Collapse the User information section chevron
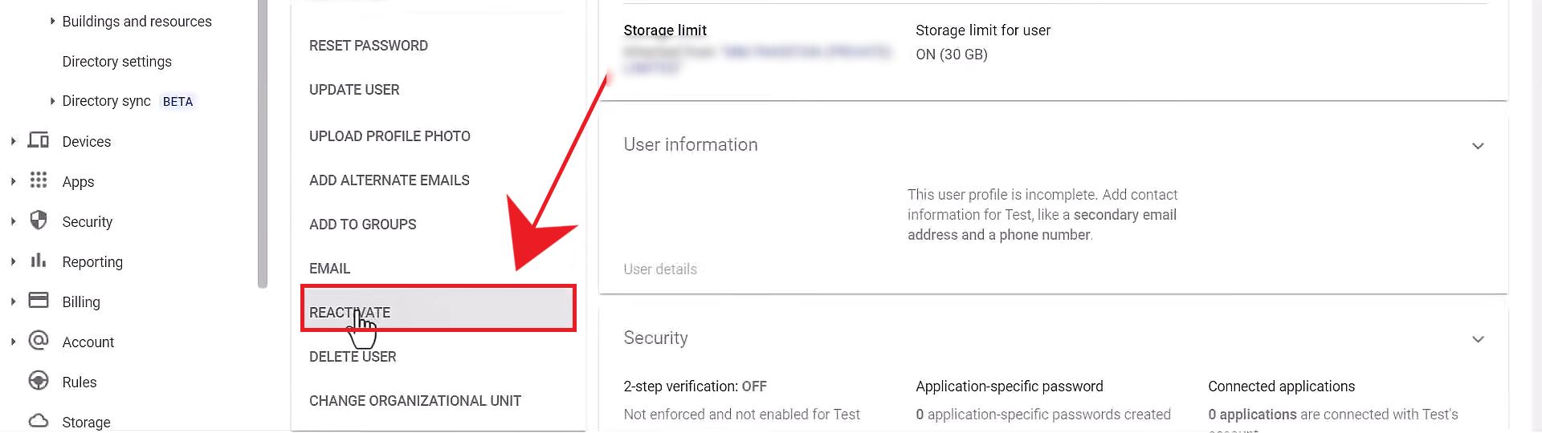Viewport: 1542px width, 433px height. (x=1478, y=146)
